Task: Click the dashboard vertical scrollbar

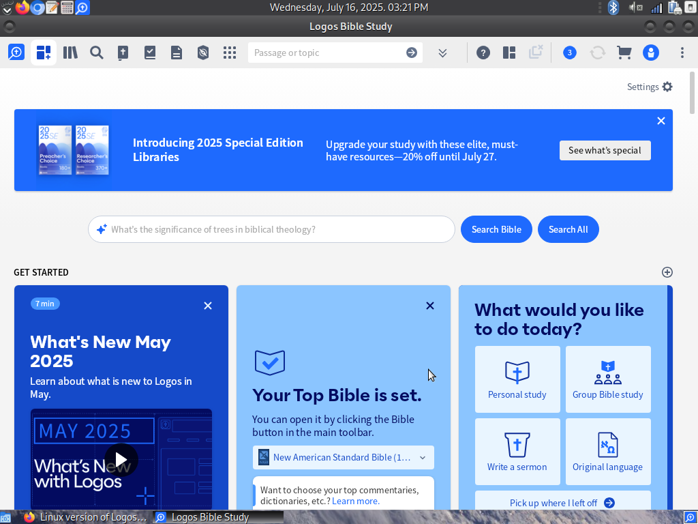Action: [692, 92]
